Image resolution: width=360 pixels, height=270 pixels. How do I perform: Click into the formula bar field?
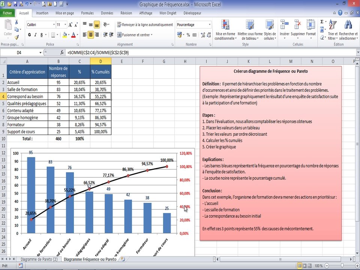point(210,52)
